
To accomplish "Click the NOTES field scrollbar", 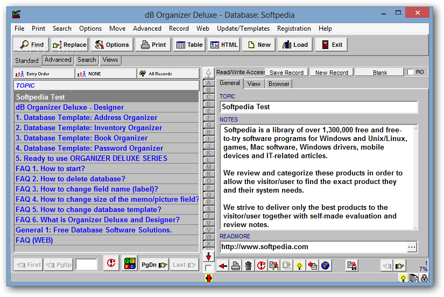I will [x=415, y=178].
